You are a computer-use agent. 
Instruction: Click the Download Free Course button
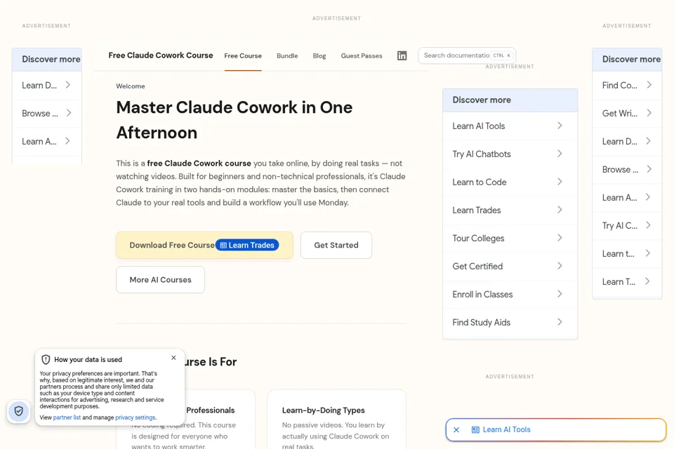(204, 246)
